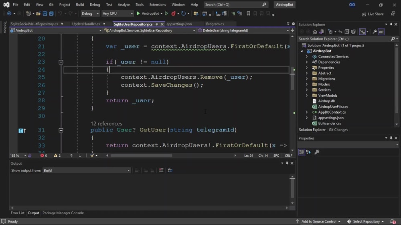This screenshot has width=401, height=225.
Task: Click Add to Source Control button
Action: coord(318,221)
